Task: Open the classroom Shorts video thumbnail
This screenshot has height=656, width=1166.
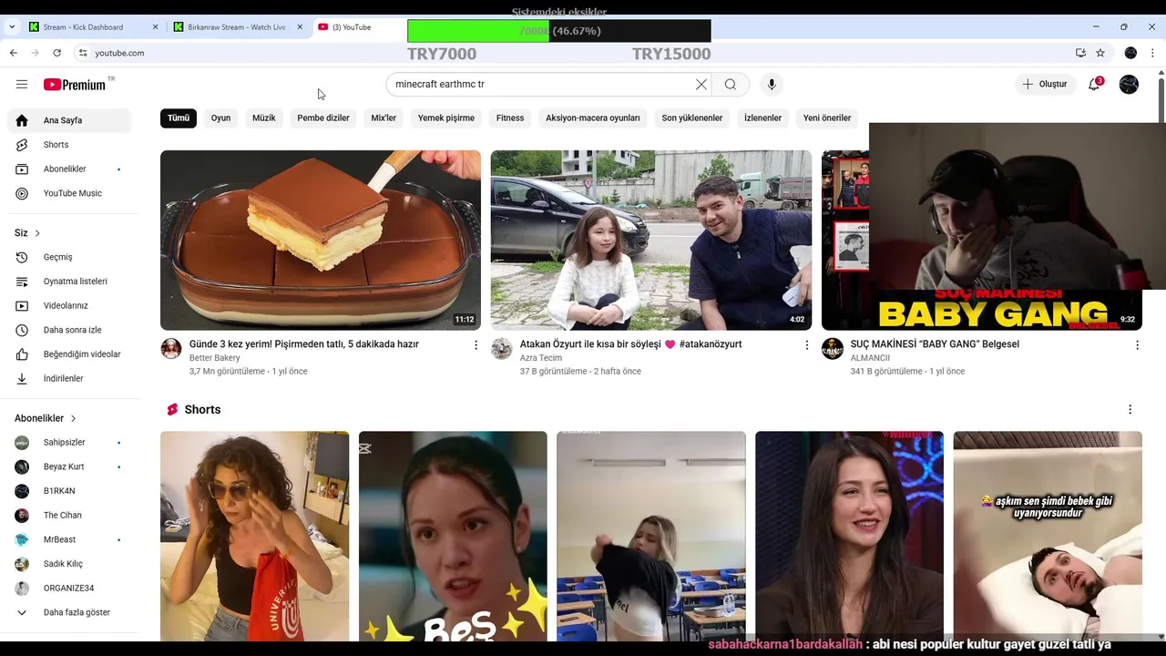Action: click(x=651, y=536)
